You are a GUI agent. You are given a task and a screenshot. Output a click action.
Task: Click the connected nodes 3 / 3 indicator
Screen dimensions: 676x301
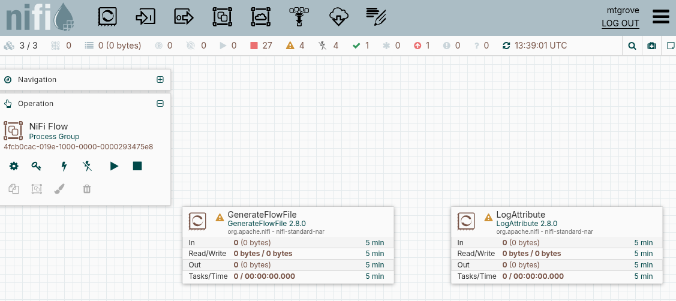[20, 46]
